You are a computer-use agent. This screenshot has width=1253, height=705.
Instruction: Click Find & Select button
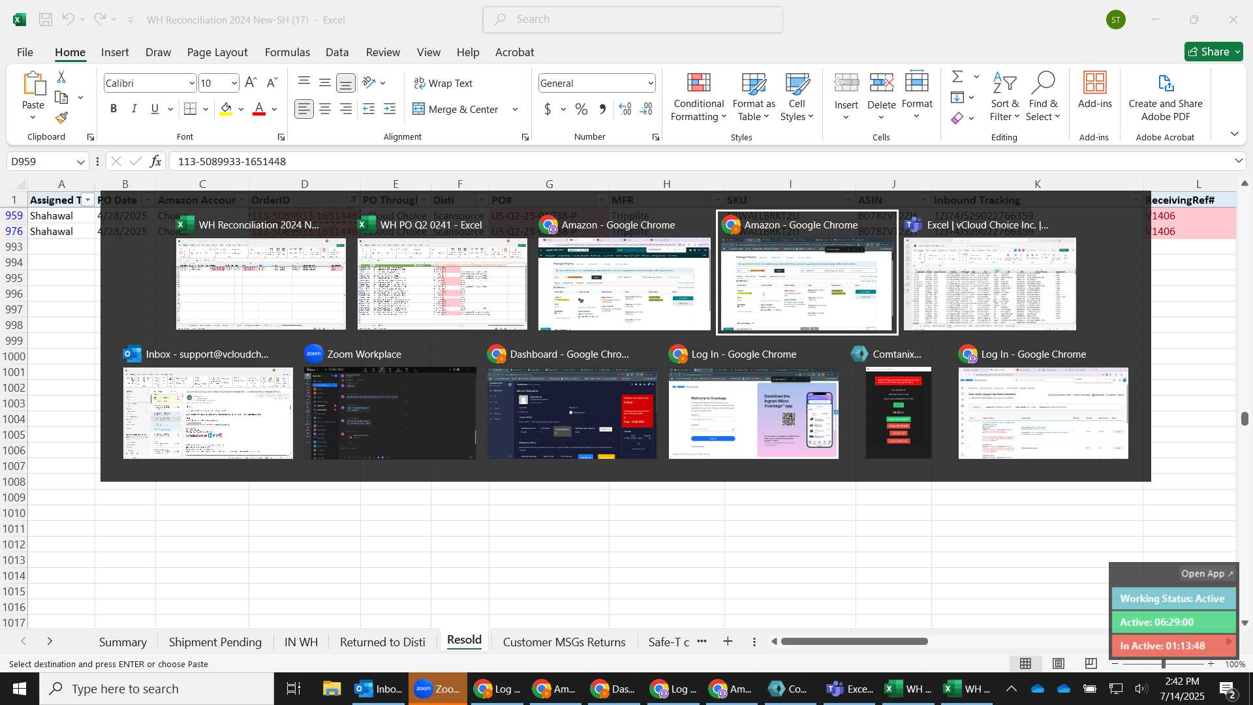point(1043,97)
